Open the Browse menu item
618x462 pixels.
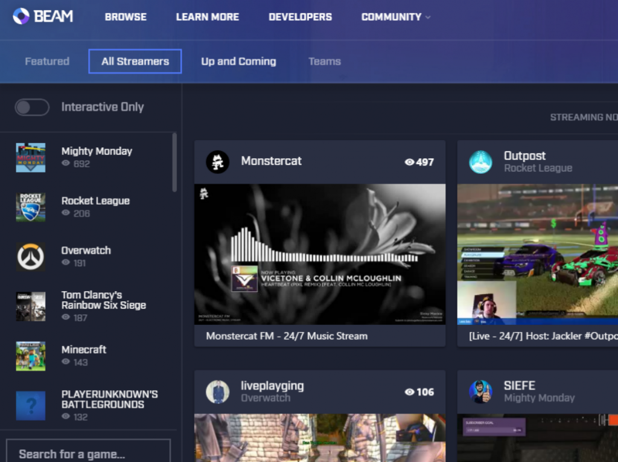(x=126, y=17)
